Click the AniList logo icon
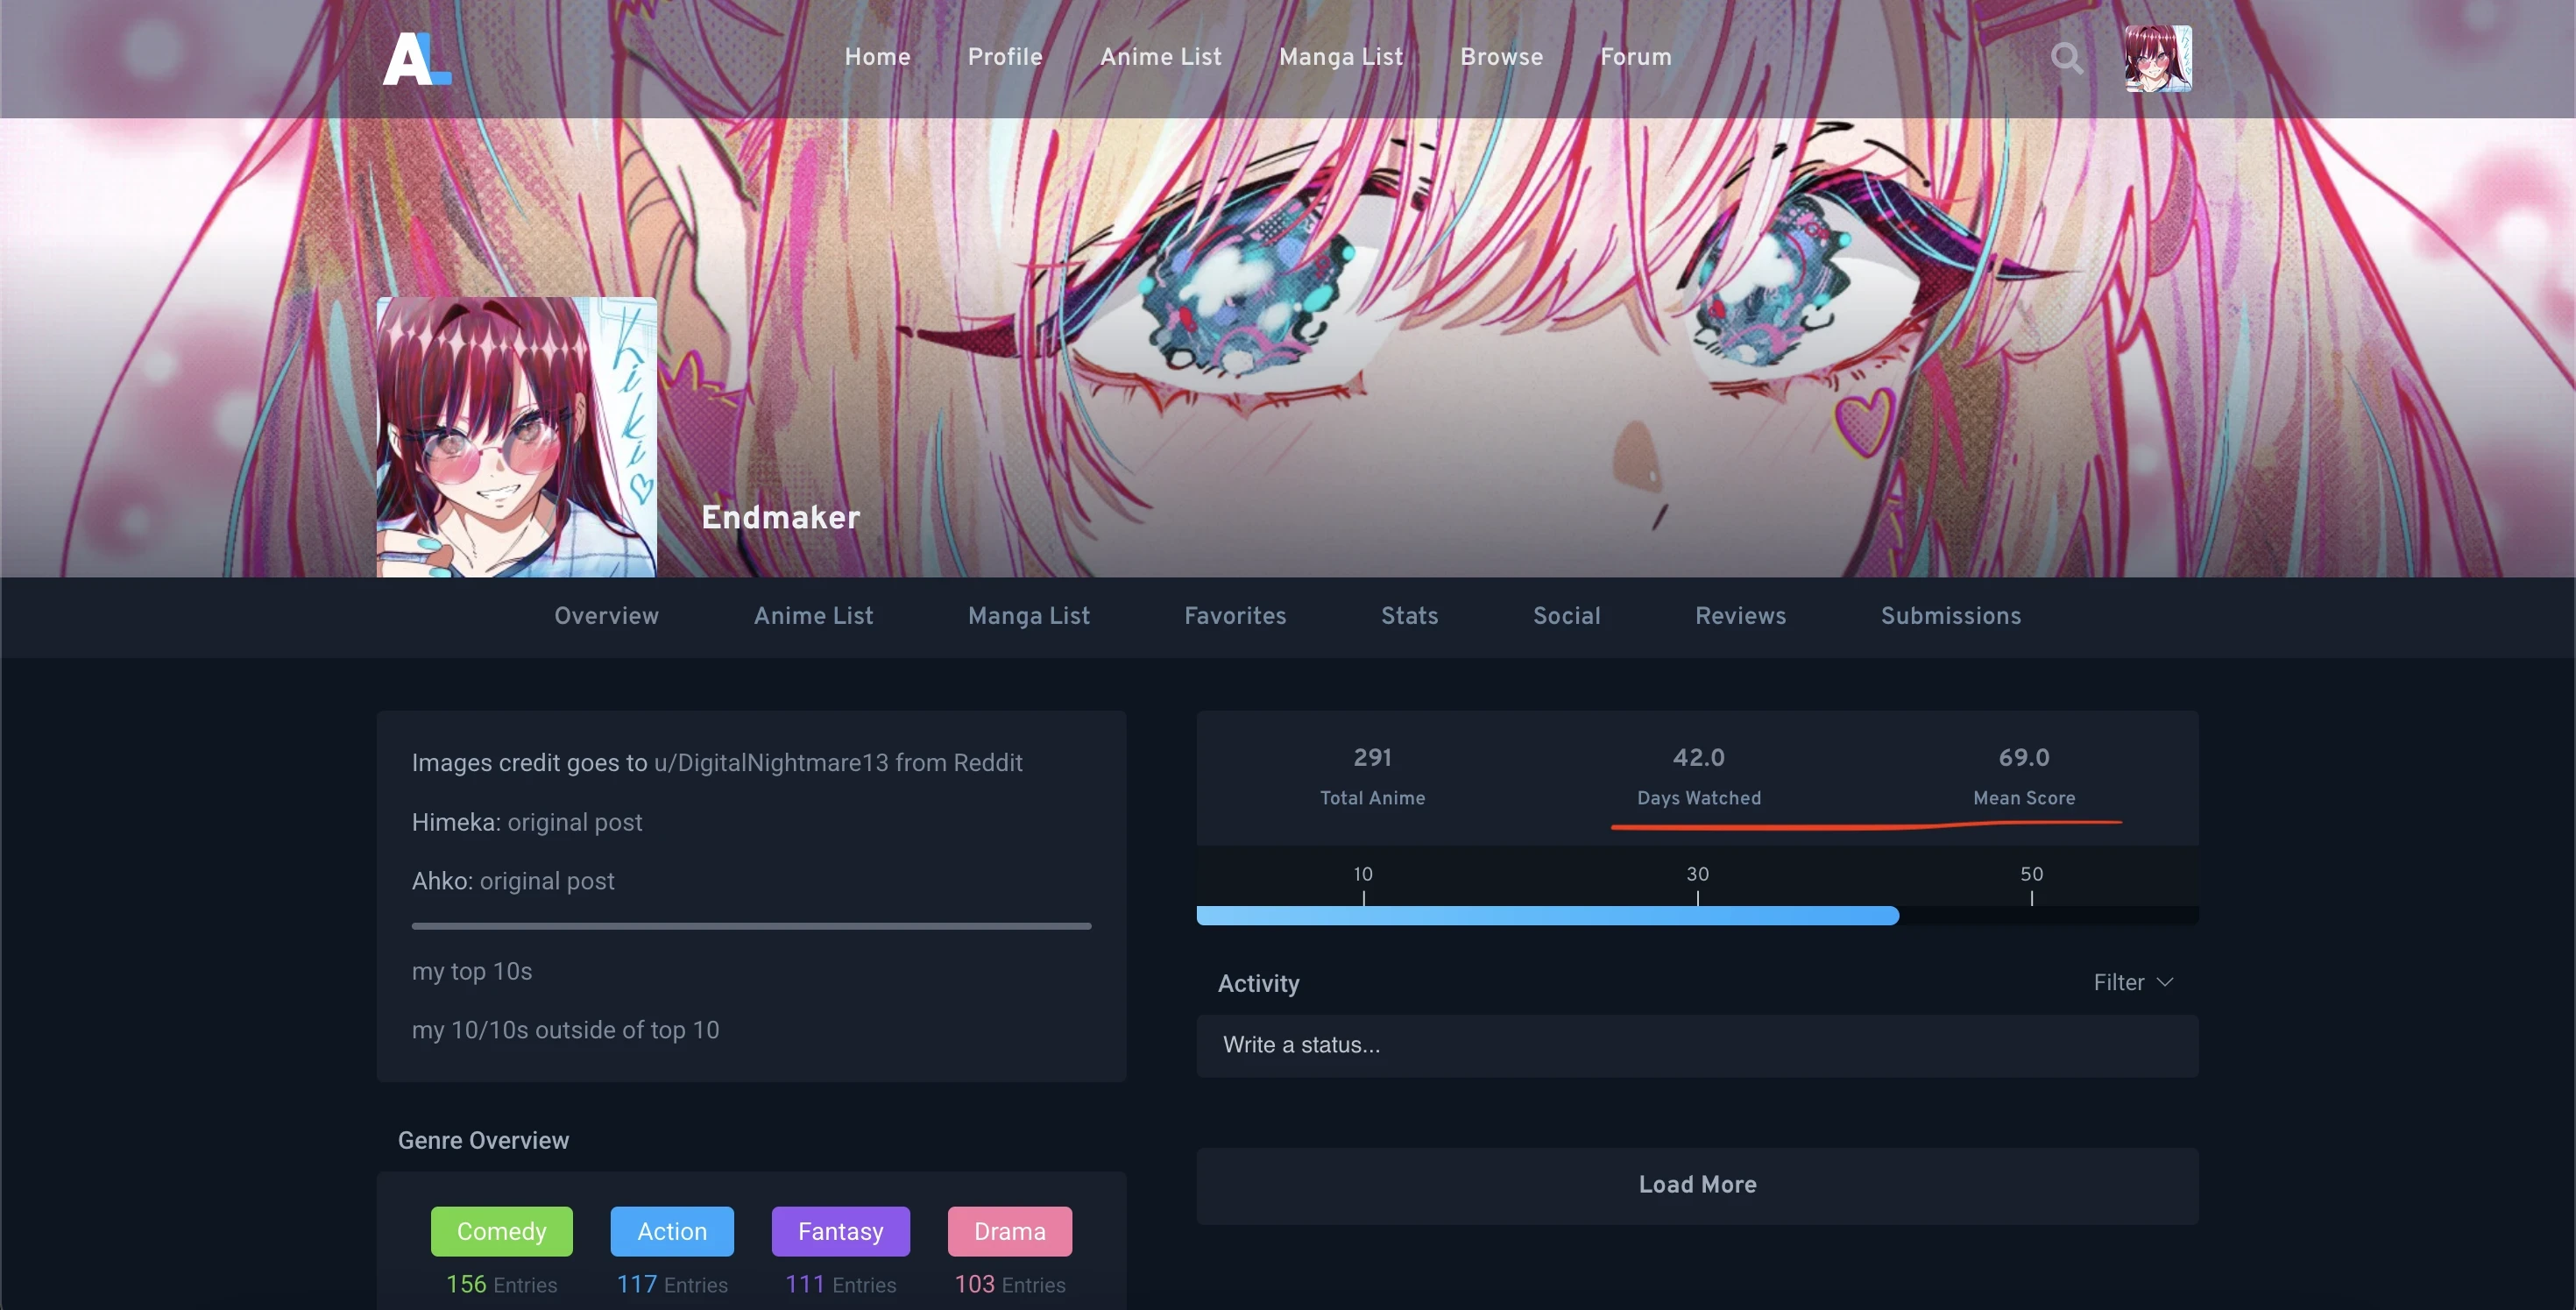Viewport: 2576px width, 1310px height. click(x=417, y=59)
